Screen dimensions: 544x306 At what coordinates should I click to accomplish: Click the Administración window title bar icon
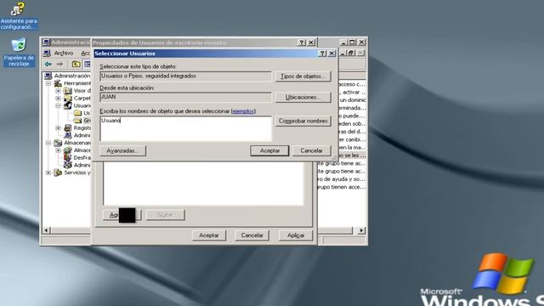pyautogui.click(x=46, y=42)
